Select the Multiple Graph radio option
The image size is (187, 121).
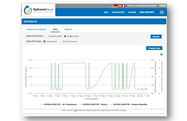pos(47,36)
